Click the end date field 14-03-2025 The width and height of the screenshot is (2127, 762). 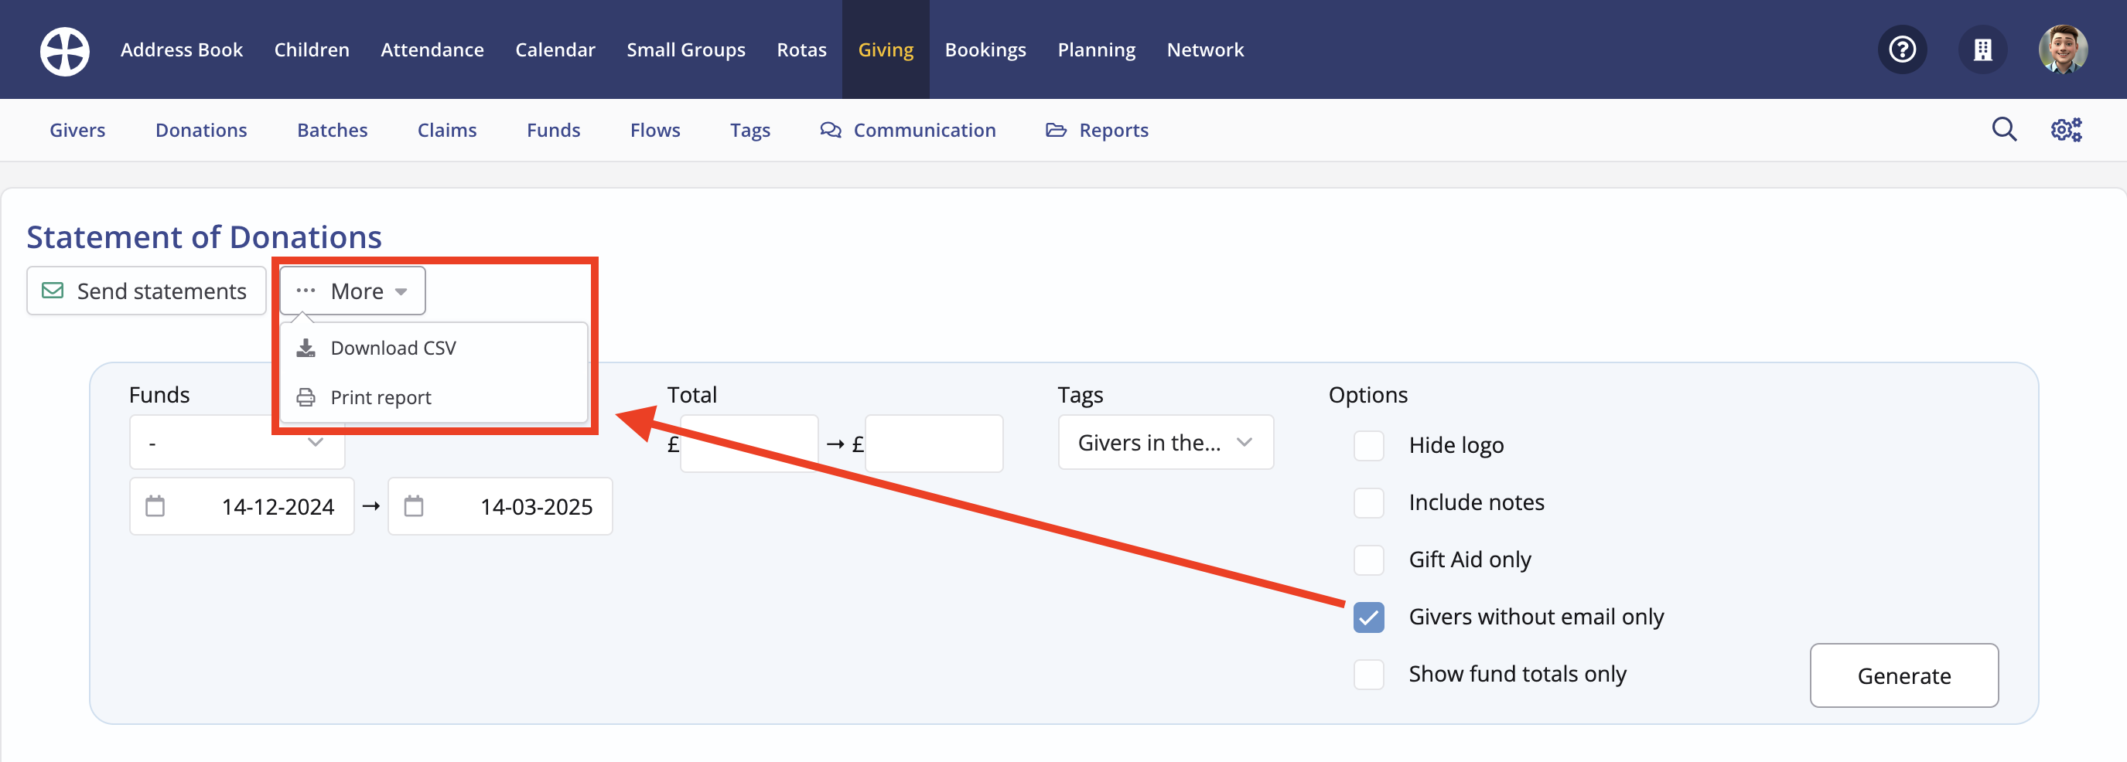coord(500,505)
